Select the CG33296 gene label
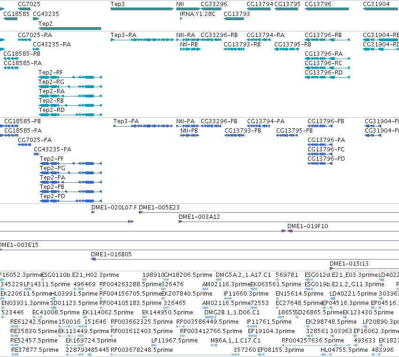Screen dimensions: 399x357 pos(214,4)
